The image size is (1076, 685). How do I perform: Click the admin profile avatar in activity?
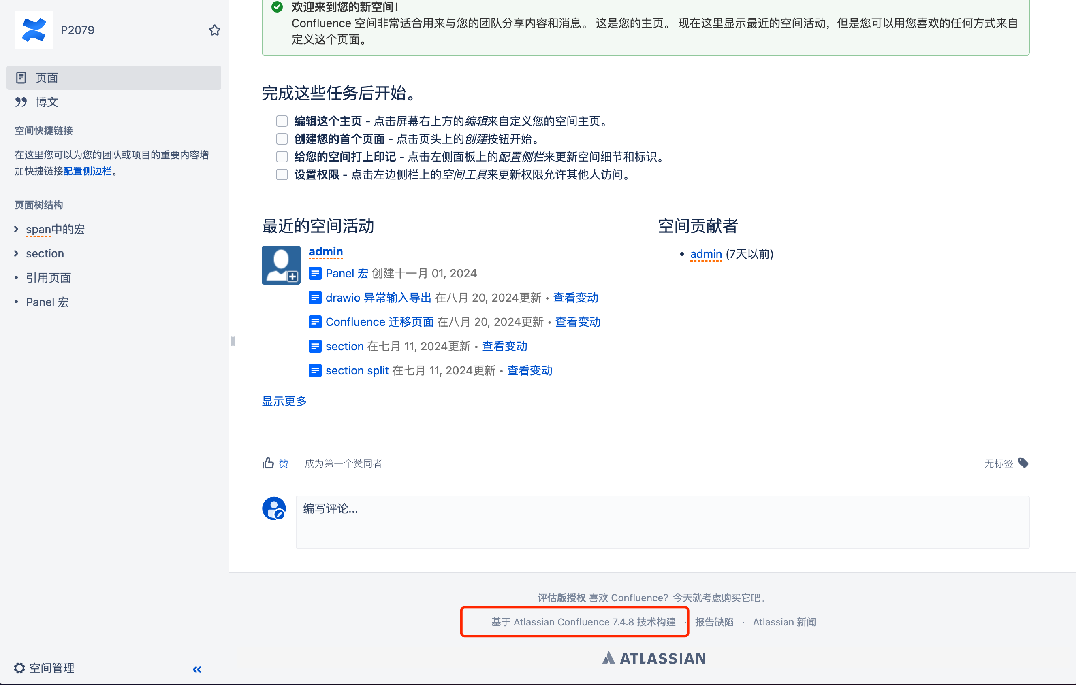281,265
